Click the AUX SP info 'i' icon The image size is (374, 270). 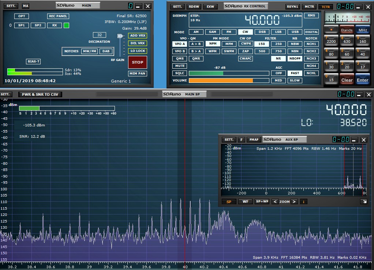pos(303,202)
